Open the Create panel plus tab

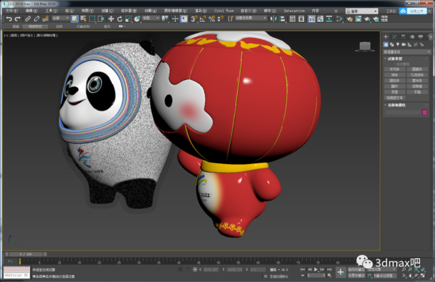point(385,37)
